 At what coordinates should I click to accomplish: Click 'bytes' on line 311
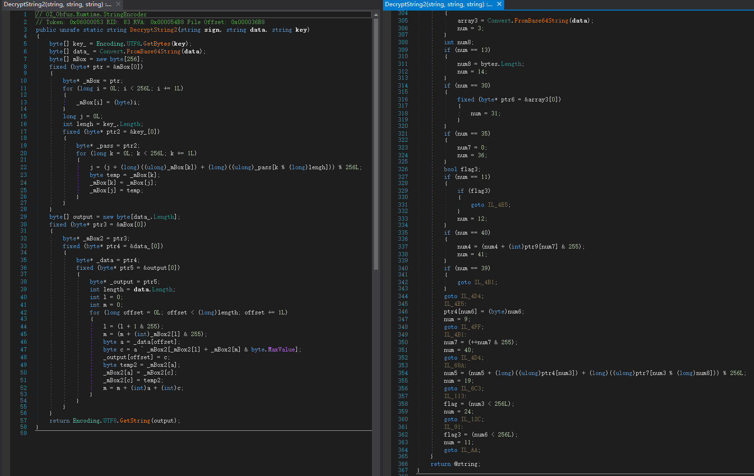(x=489, y=64)
